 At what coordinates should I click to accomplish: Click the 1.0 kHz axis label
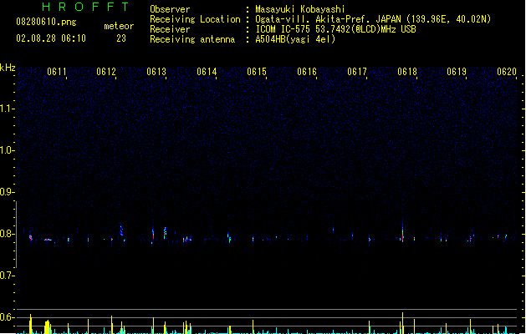7,150
